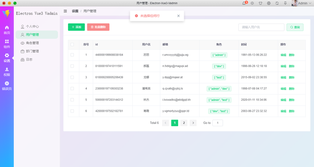Click the red 批量删除 batch delete button
The width and height of the screenshot is (314, 167).
coord(98,27)
